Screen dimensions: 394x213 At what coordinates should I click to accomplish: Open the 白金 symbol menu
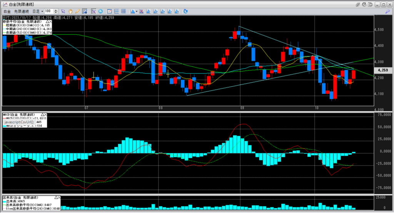pyautogui.click(x=7, y=11)
